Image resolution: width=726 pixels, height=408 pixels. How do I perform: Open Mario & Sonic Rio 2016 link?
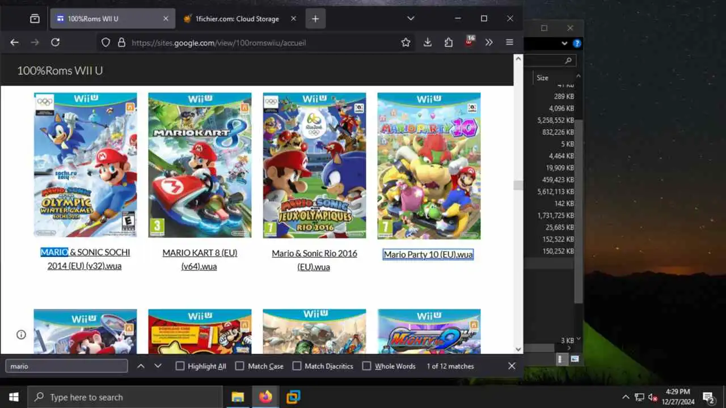click(314, 260)
